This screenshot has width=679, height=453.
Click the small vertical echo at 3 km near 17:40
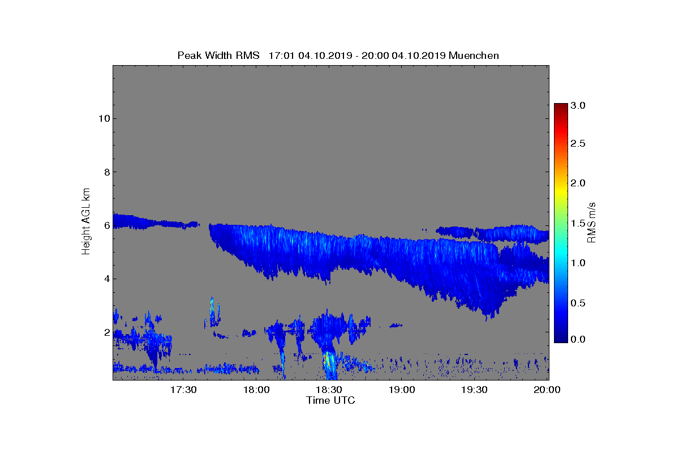coord(212,311)
